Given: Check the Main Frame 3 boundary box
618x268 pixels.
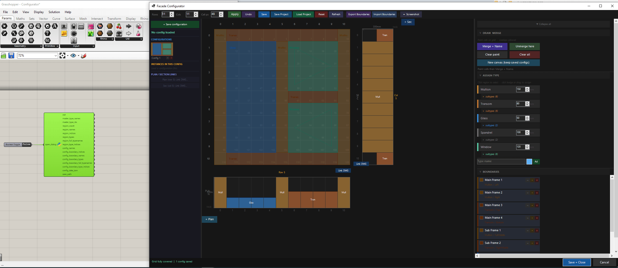Looking at the screenshot, I should (481, 205).
